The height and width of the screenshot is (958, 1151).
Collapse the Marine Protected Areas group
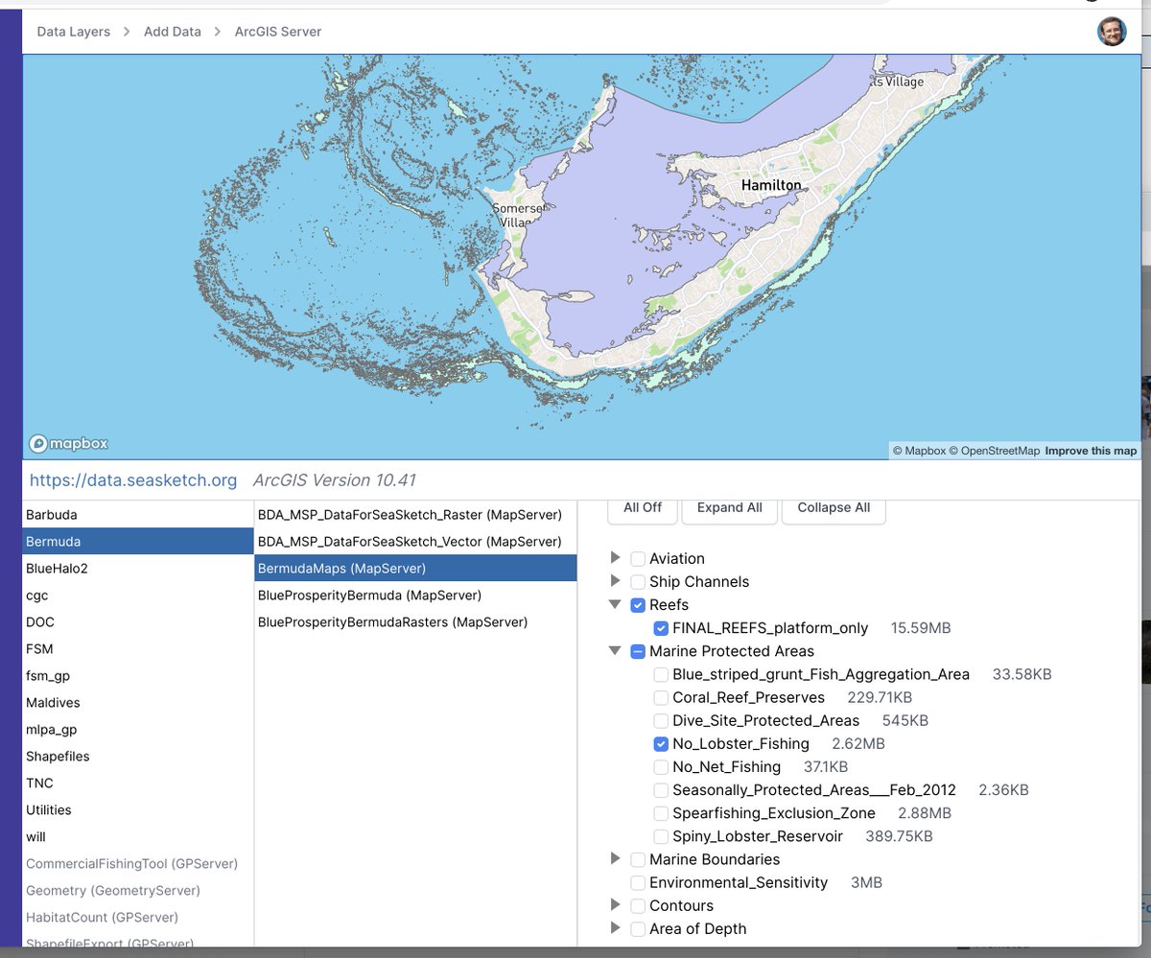(616, 651)
